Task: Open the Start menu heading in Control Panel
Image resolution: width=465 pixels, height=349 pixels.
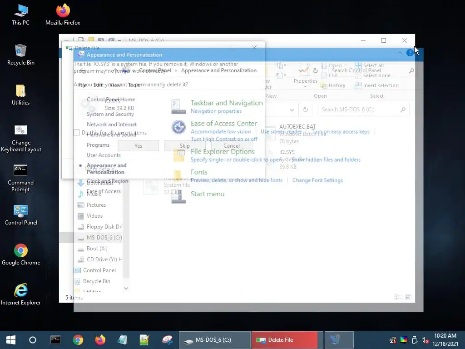Action: tap(208, 194)
